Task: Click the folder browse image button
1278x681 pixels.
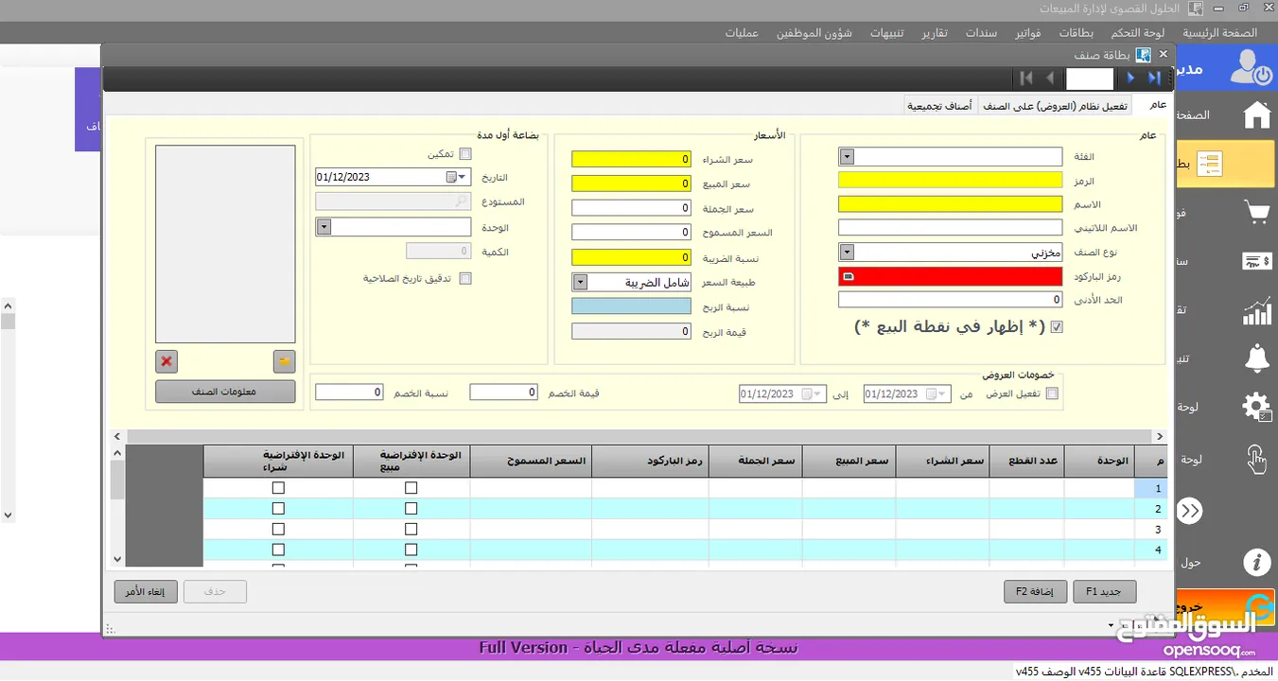Action: point(284,361)
